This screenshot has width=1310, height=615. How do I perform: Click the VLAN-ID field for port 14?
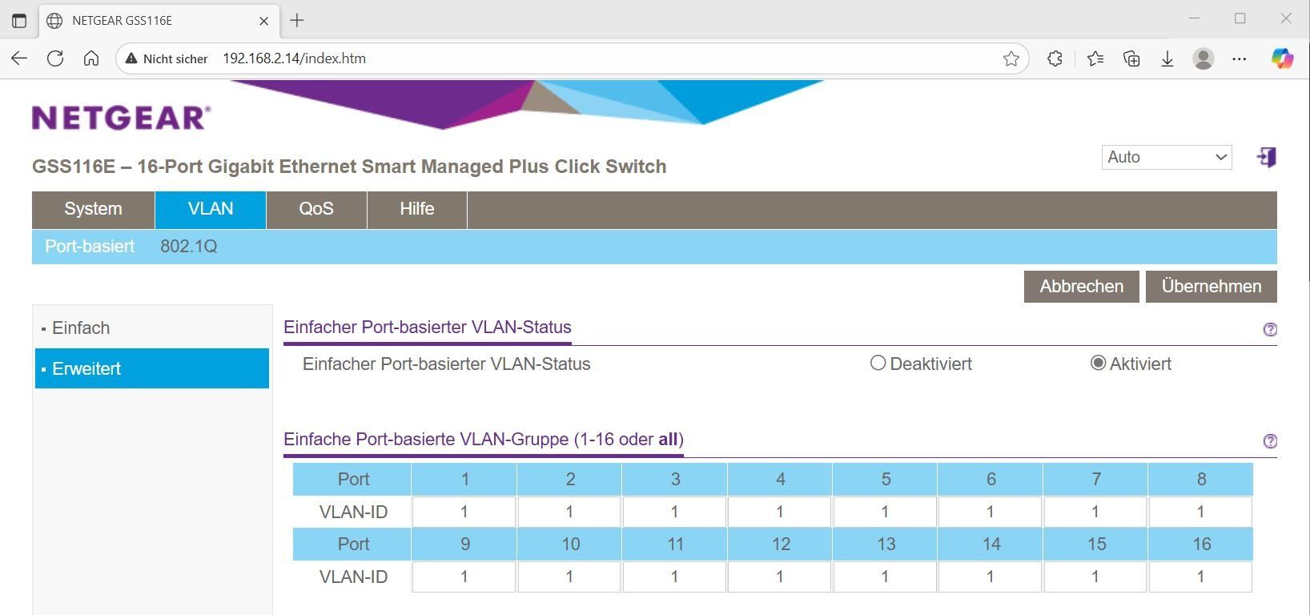[991, 577]
